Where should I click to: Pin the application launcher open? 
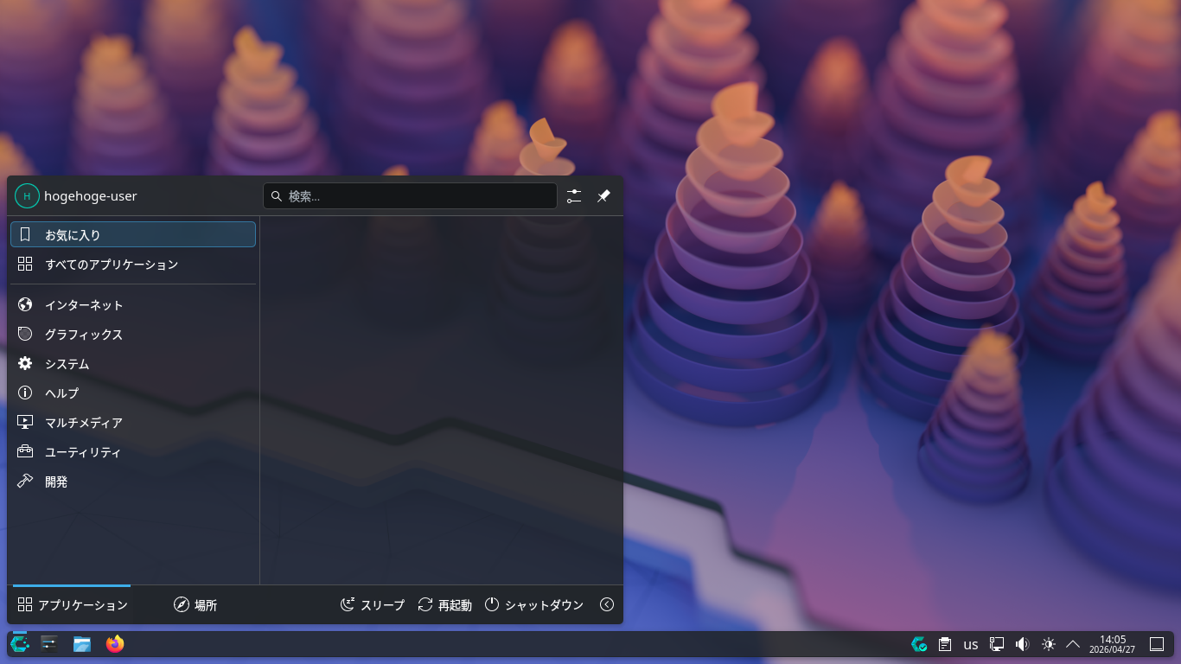pyautogui.click(x=603, y=195)
